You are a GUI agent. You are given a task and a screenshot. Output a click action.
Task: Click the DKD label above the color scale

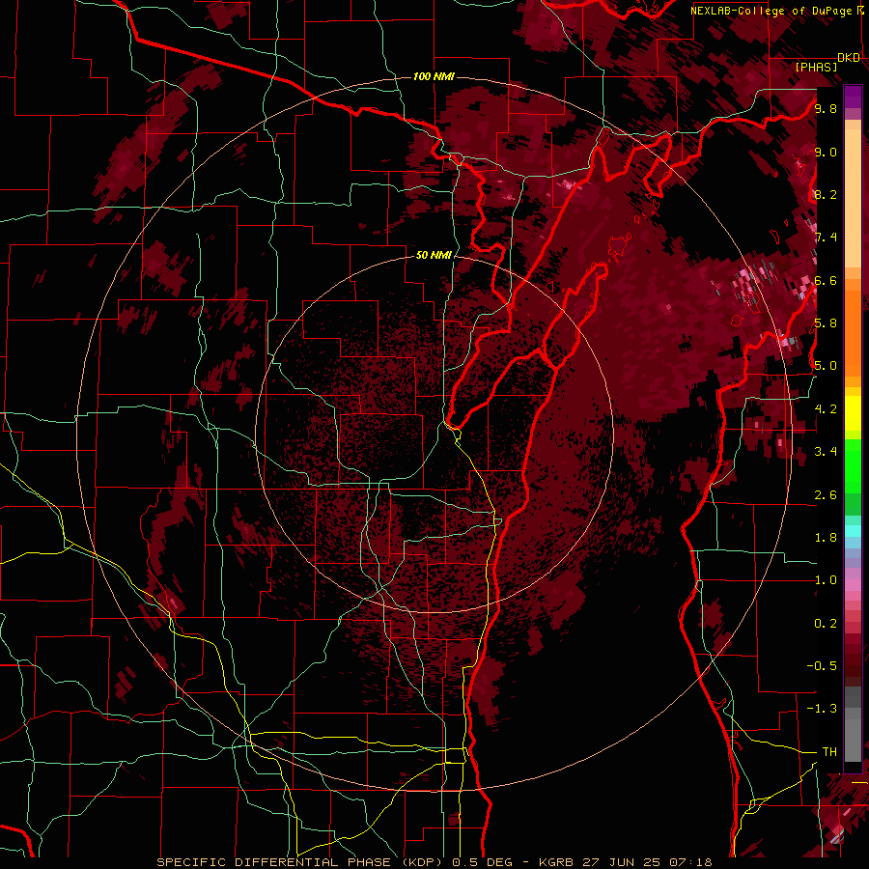[x=849, y=58]
